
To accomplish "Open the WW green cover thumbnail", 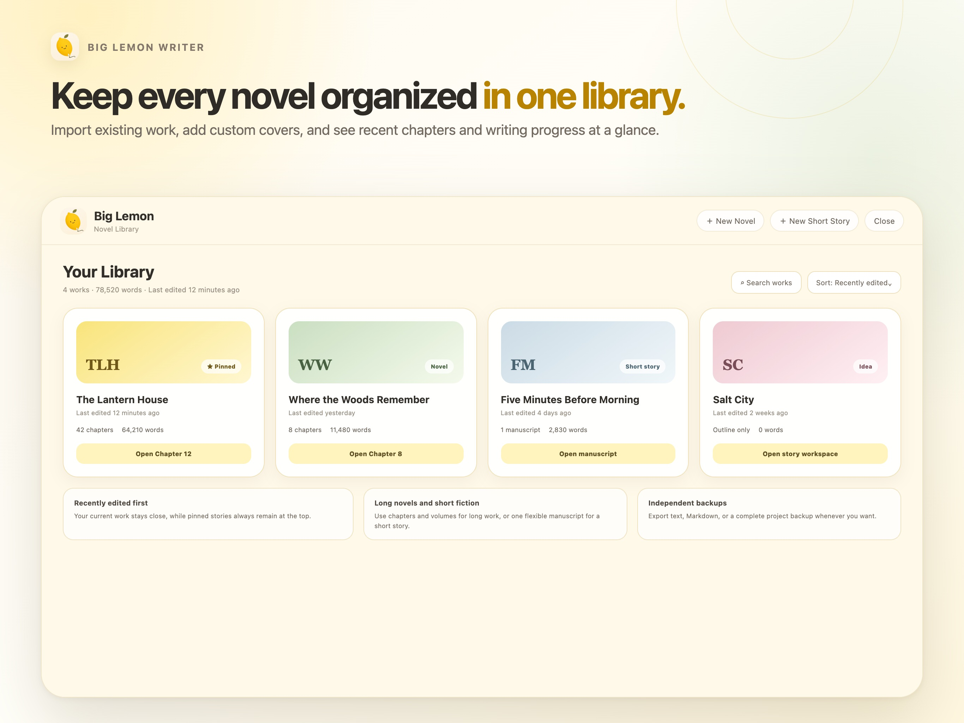I will (x=376, y=352).
